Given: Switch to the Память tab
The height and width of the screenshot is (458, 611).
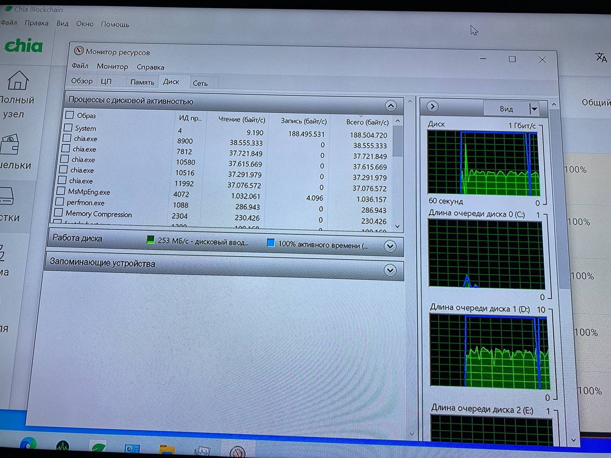Looking at the screenshot, I should click(142, 82).
